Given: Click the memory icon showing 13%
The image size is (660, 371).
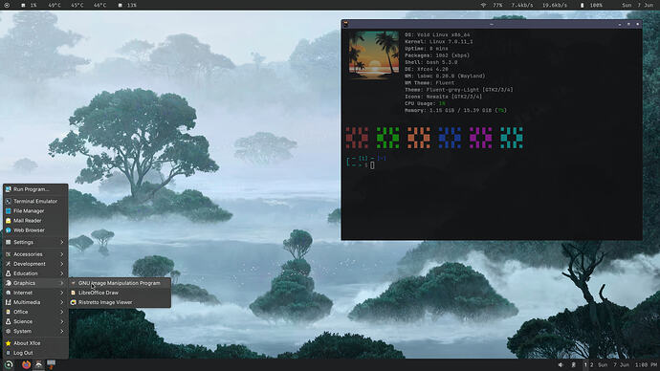Looking at the screenshot, I should 120,6.
